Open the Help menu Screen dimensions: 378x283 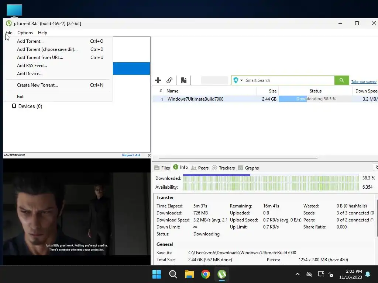click(42, 33)
